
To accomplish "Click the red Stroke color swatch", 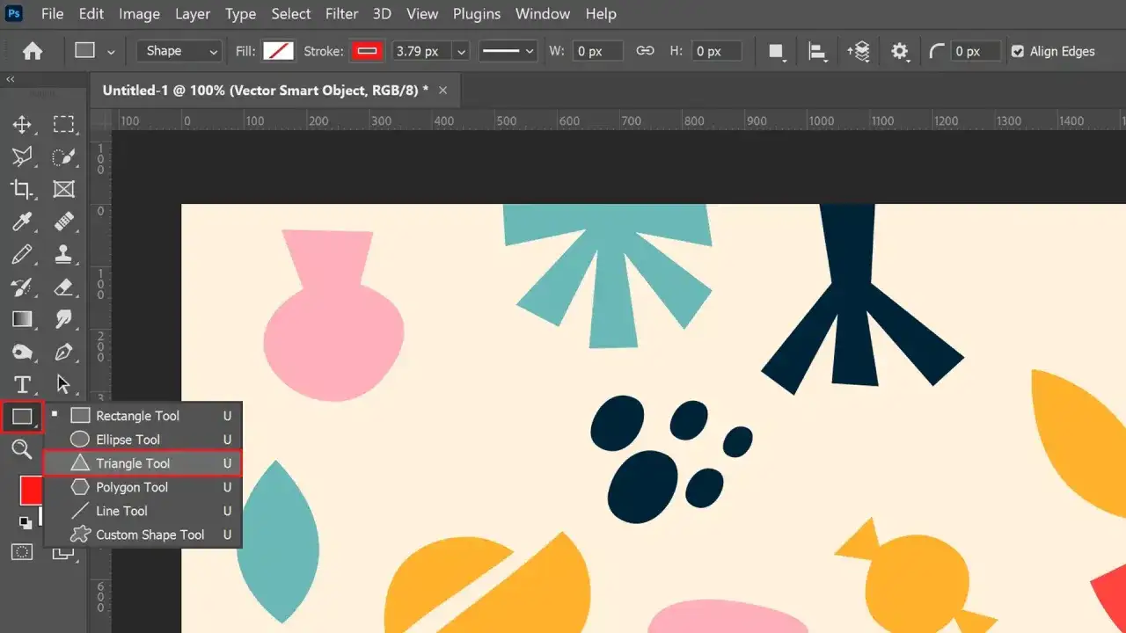I will [367, 51].
